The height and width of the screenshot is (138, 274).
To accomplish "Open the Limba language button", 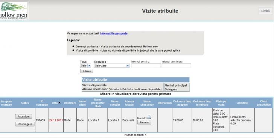I will (265, 11).
